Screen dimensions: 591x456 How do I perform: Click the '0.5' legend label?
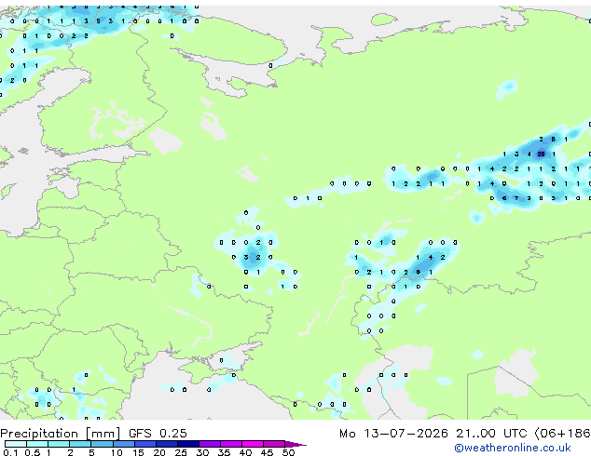pos(32,452)
